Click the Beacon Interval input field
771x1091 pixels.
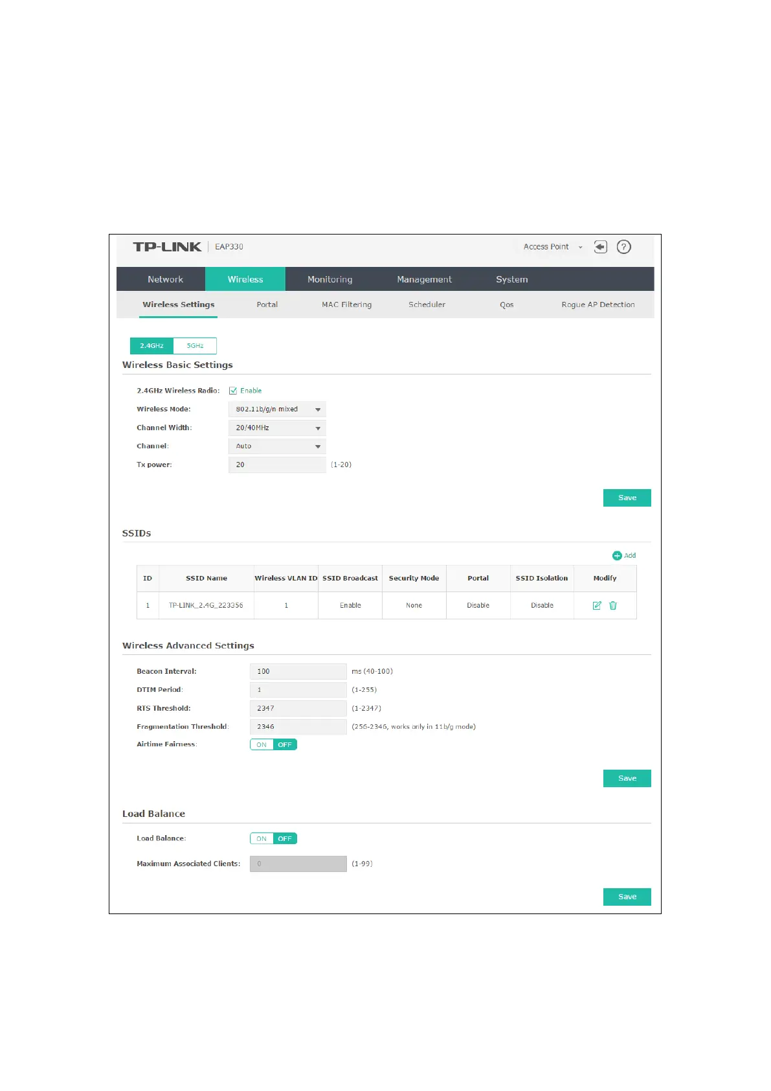tap(298, 671)
